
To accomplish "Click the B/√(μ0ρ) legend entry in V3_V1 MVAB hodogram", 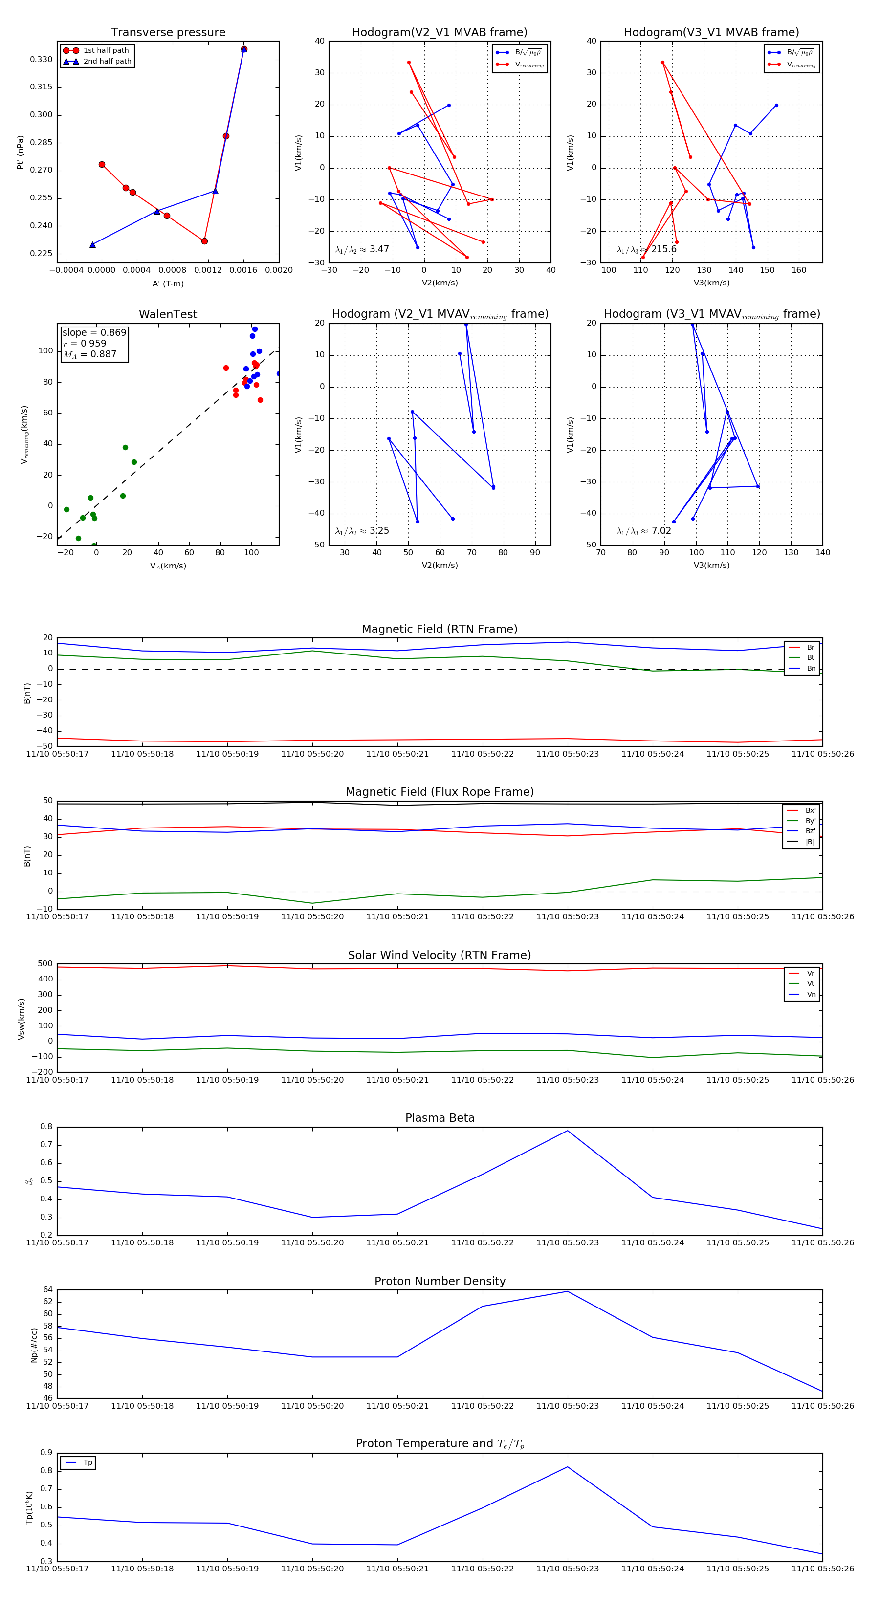I will pyautogui.click(x=792, y=52).
